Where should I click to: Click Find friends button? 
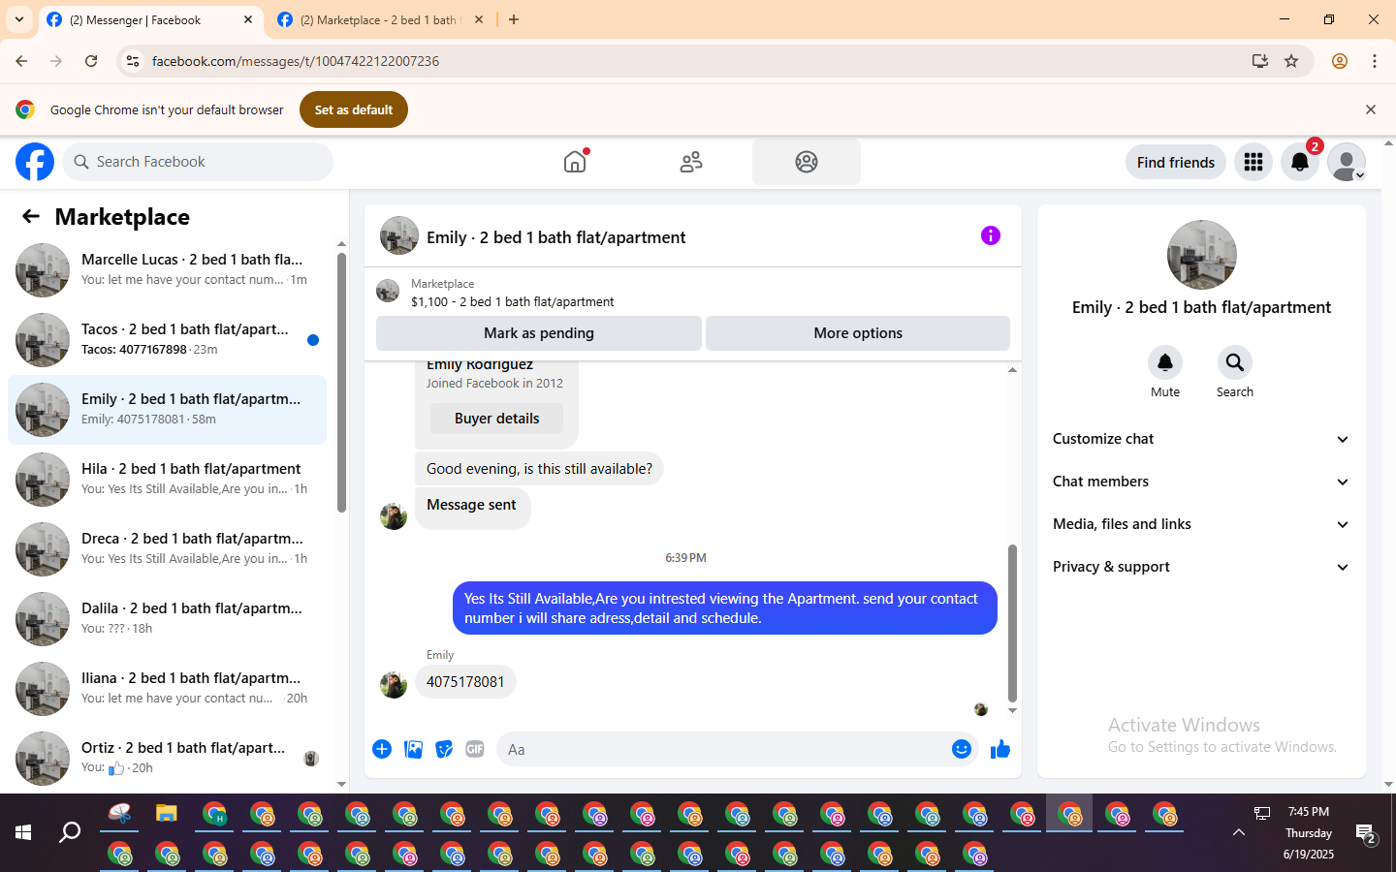click(1176, 162)
